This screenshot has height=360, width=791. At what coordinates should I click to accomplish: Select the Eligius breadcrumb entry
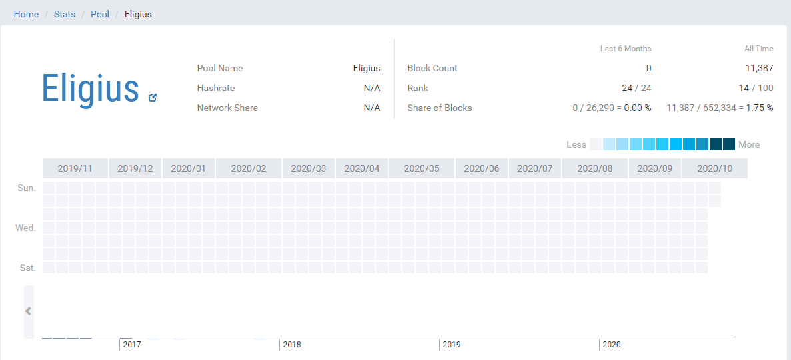click(138, 14)
